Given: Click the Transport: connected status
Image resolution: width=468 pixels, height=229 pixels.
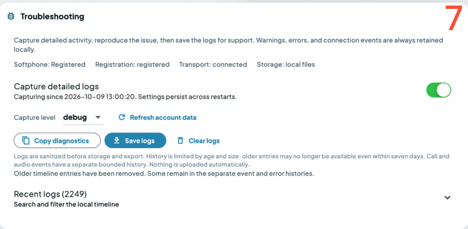Looking at the screenshot, I should click(213, 64).
